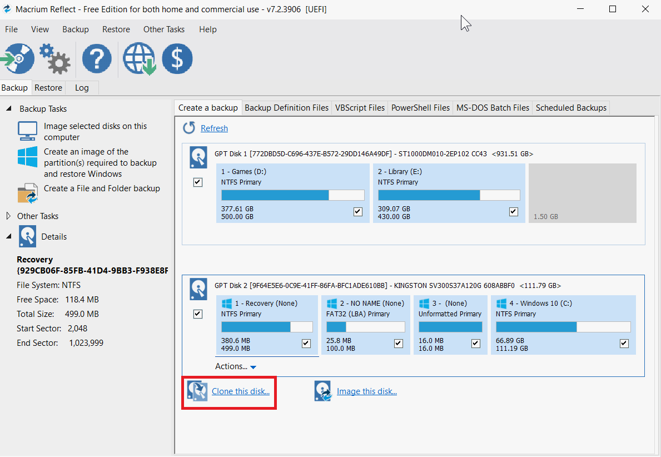
Task: Open the View menu
Action: pos(40,29)
